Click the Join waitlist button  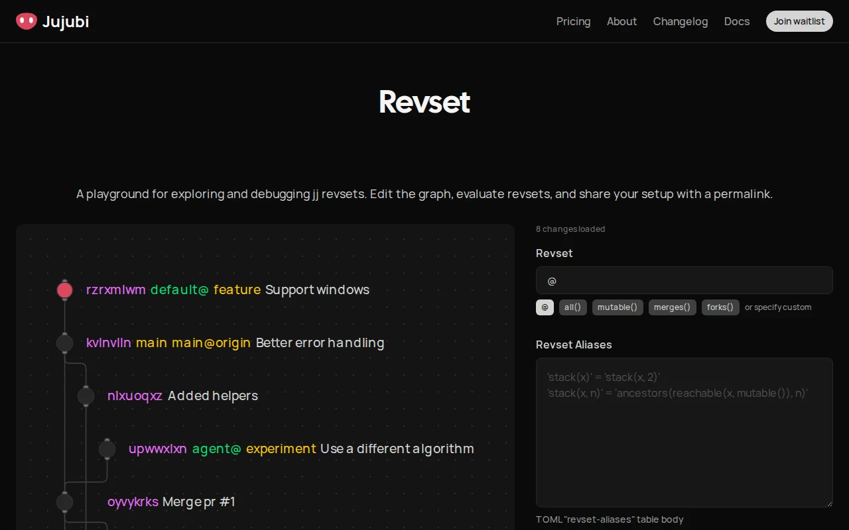[799, 21]
